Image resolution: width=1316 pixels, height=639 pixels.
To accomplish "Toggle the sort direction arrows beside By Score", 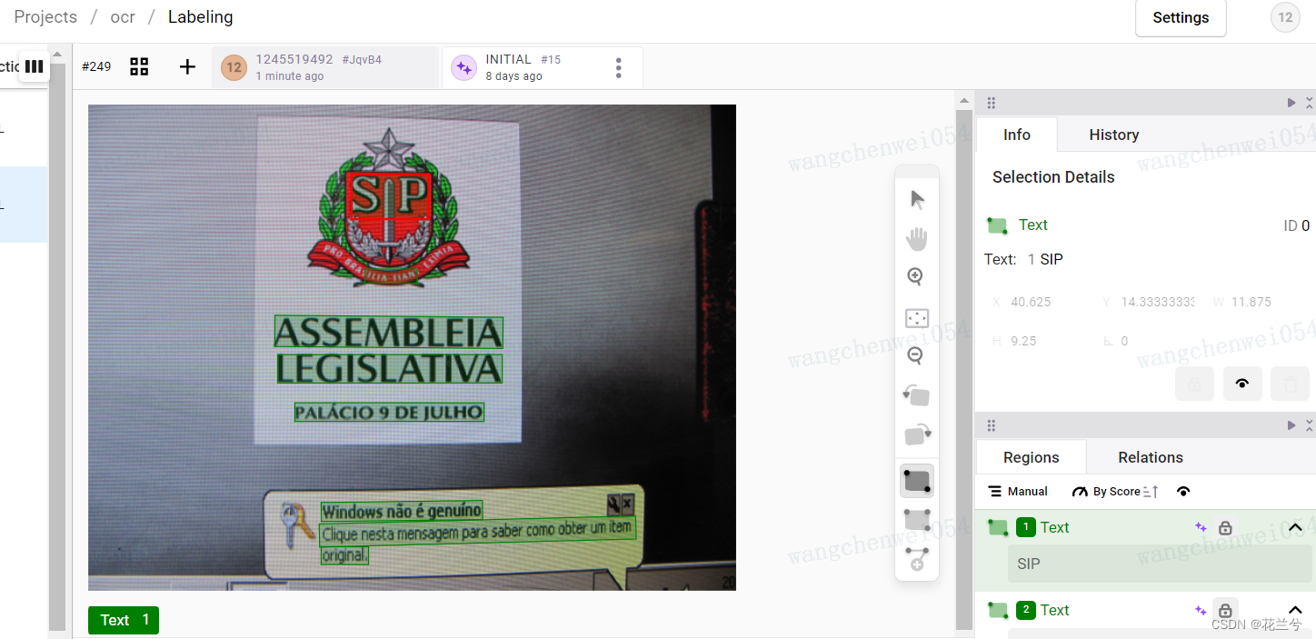I will 1151,492.
